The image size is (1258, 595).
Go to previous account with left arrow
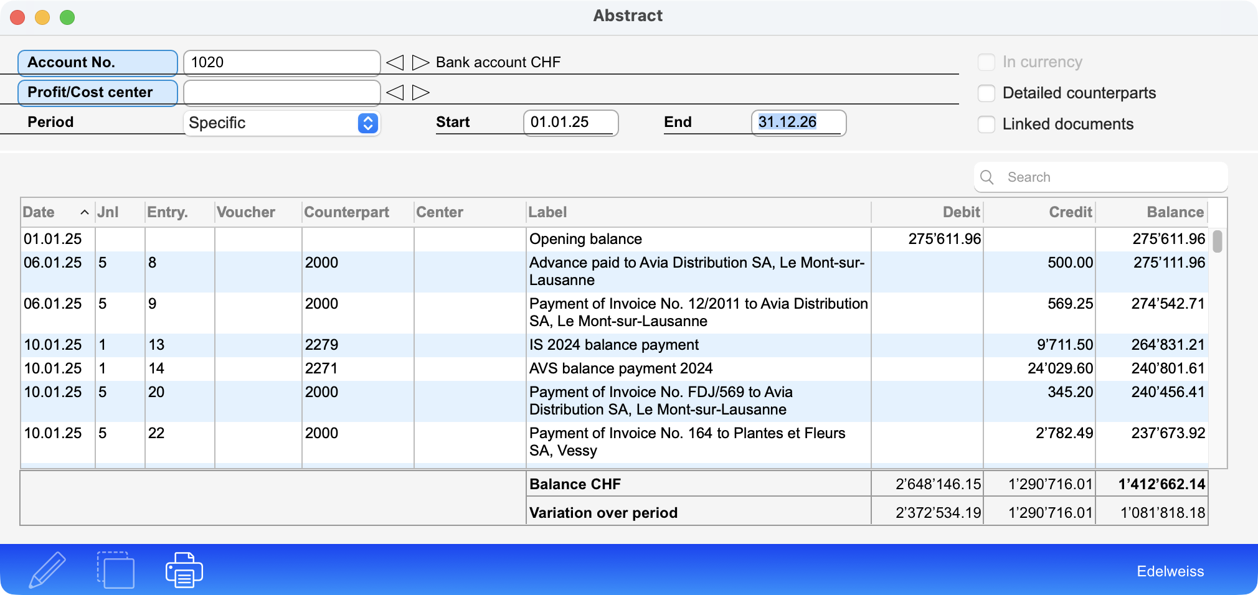pyautogui.click(x=395, y=62)
